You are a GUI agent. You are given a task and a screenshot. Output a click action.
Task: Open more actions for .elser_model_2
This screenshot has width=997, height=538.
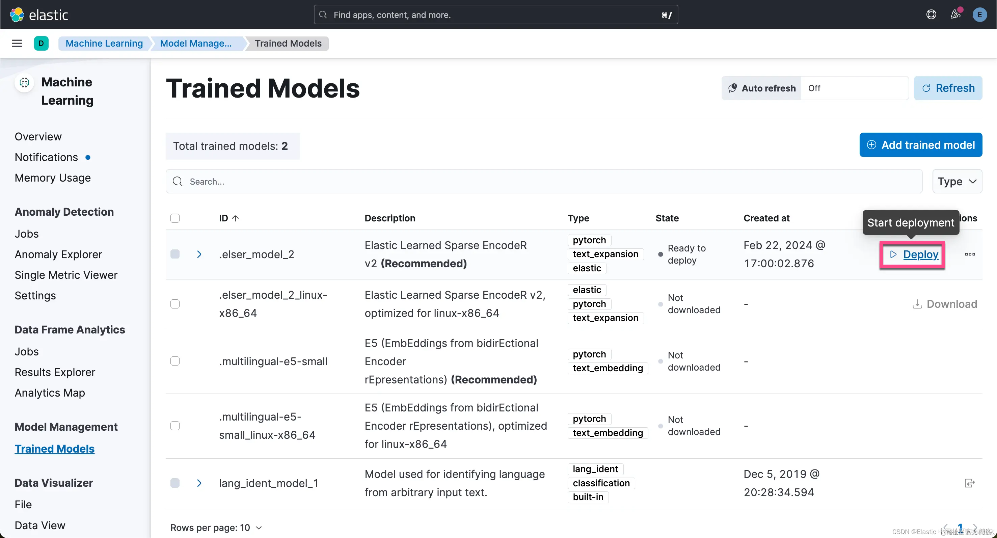click(970, 254)
